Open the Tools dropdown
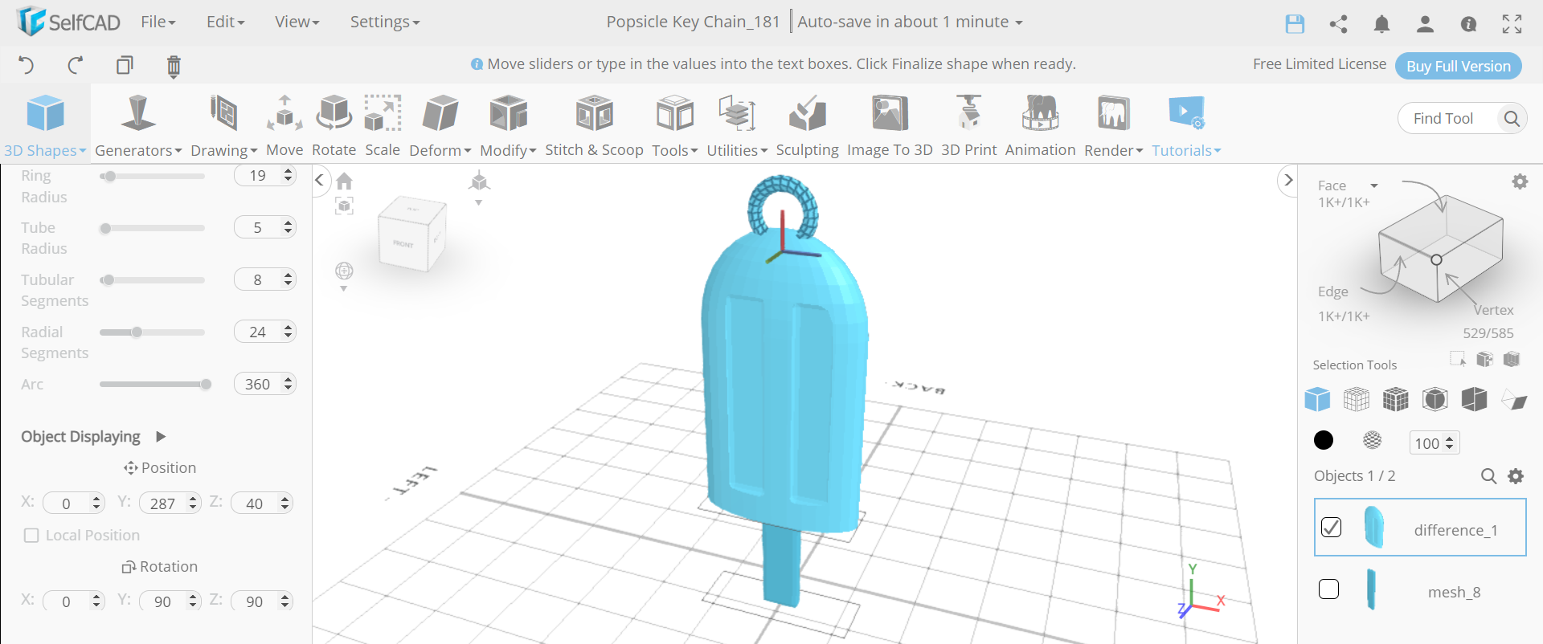This screenshot has width=1543, height=644. (674, 126)
